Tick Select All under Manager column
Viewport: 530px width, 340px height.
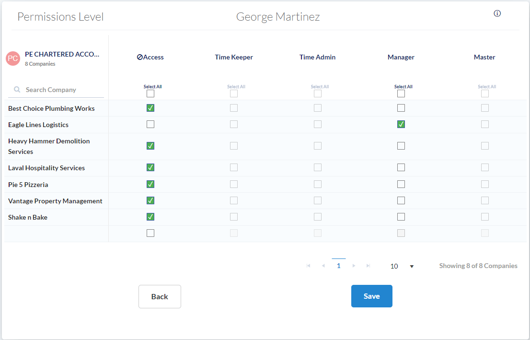[x=401, y=94]
